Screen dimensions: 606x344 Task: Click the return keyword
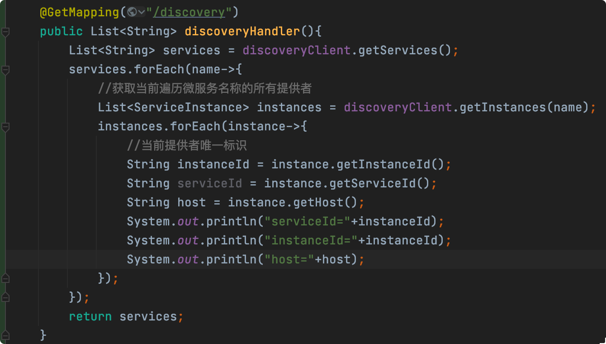pyautogui.click(x=90, y=316)
